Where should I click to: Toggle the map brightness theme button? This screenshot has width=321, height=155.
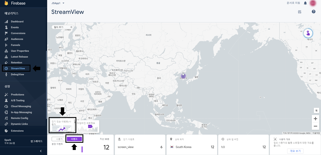tap(316, 110)
